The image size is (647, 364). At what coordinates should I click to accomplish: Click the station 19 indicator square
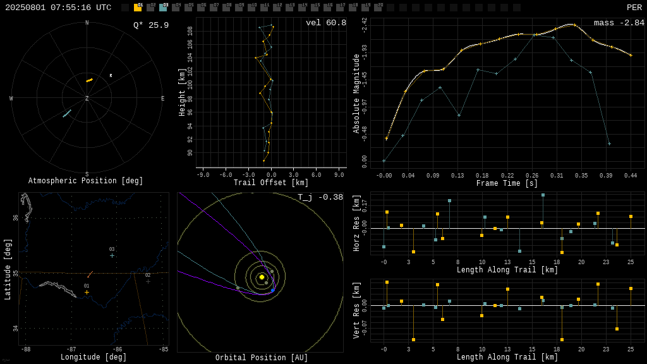[x=366, y=8]
